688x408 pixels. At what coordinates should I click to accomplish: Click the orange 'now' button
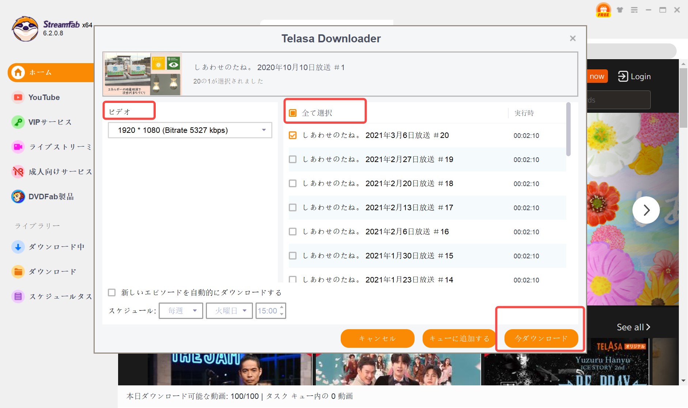tap(597, 76)
